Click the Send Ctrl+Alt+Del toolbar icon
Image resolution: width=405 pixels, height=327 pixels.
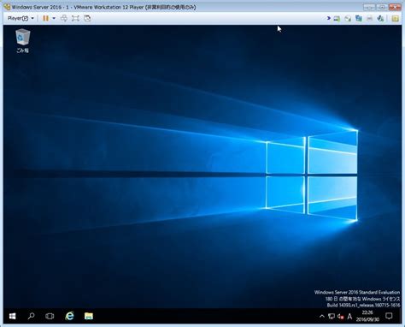(x=64, y=18)
